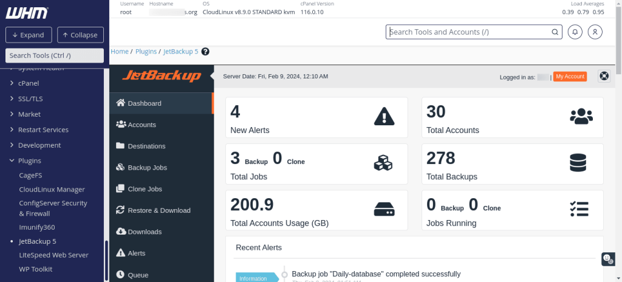Click the notifications bell icon
622x282 pixels.
coord(575,32)
